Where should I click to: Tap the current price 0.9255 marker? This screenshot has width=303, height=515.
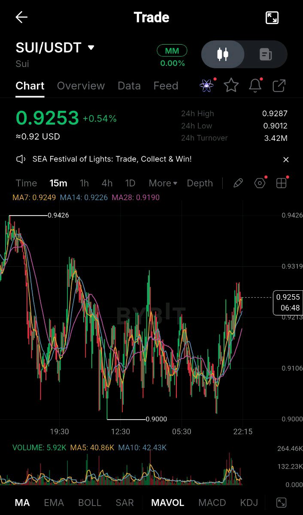coord(288,302)
